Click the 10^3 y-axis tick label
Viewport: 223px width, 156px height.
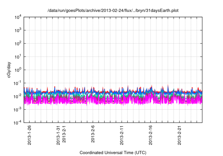point(18,31)
